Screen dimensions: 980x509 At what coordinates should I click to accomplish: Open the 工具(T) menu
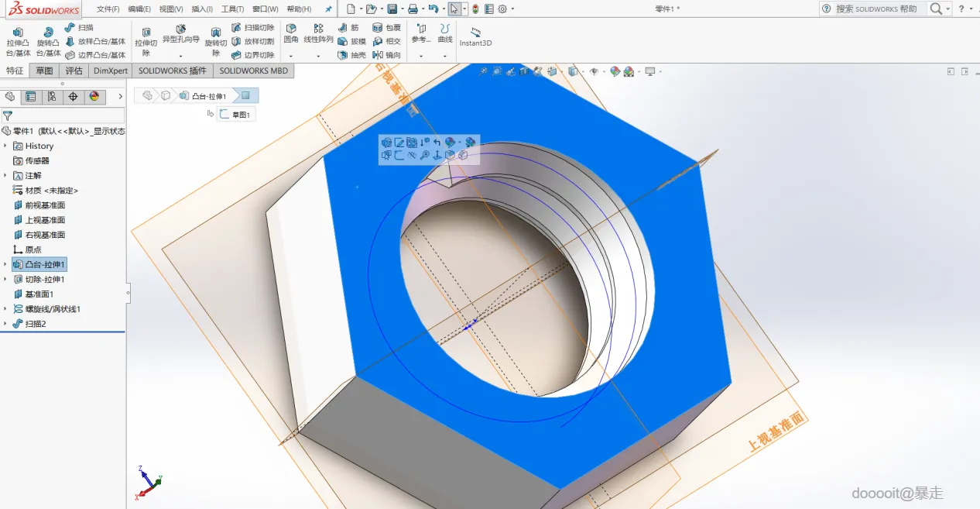pyautogui.click(x=233, y=9)
